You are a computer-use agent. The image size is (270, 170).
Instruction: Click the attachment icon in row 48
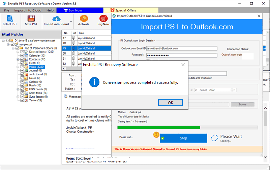(x=73, y=43)
